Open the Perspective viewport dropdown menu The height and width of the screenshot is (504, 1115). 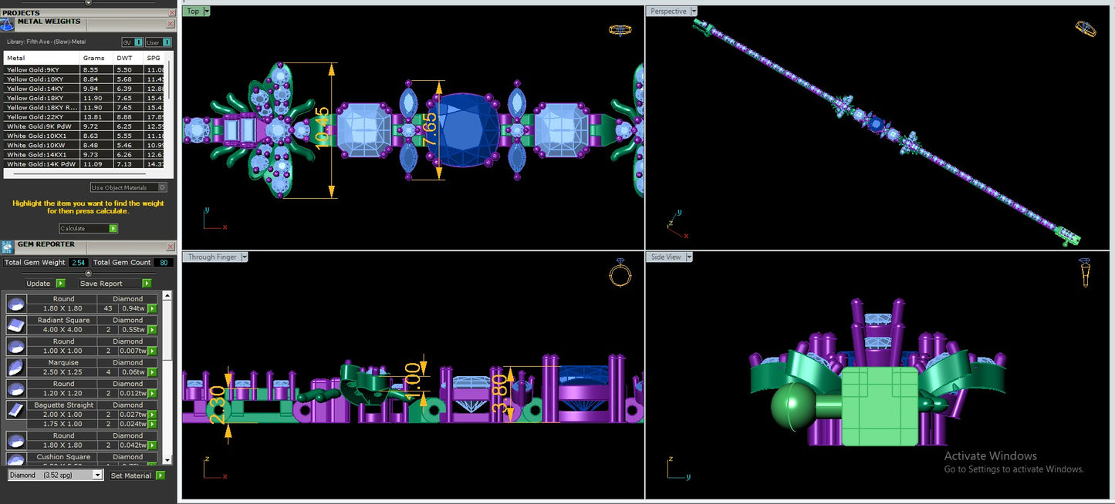(694, 11)
